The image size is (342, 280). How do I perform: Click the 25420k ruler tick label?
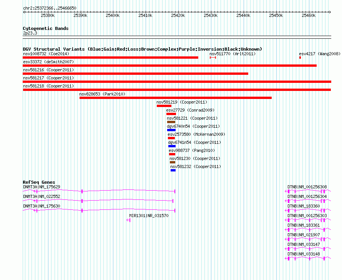(x=178, y=15)
